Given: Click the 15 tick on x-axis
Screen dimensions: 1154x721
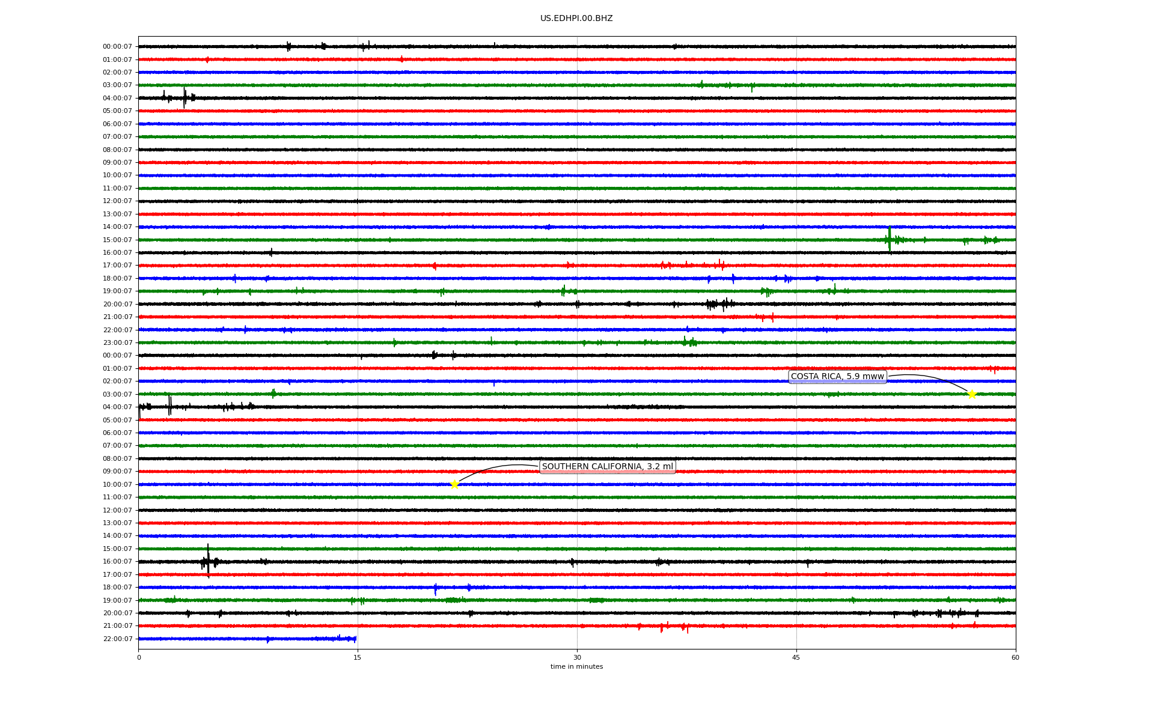Looking at the screenshot, I should pos(358,657).
